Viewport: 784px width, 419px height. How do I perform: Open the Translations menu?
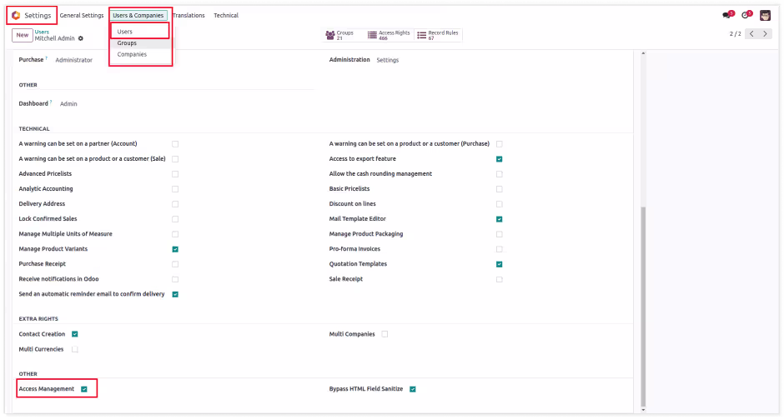[x=188, y=16]
